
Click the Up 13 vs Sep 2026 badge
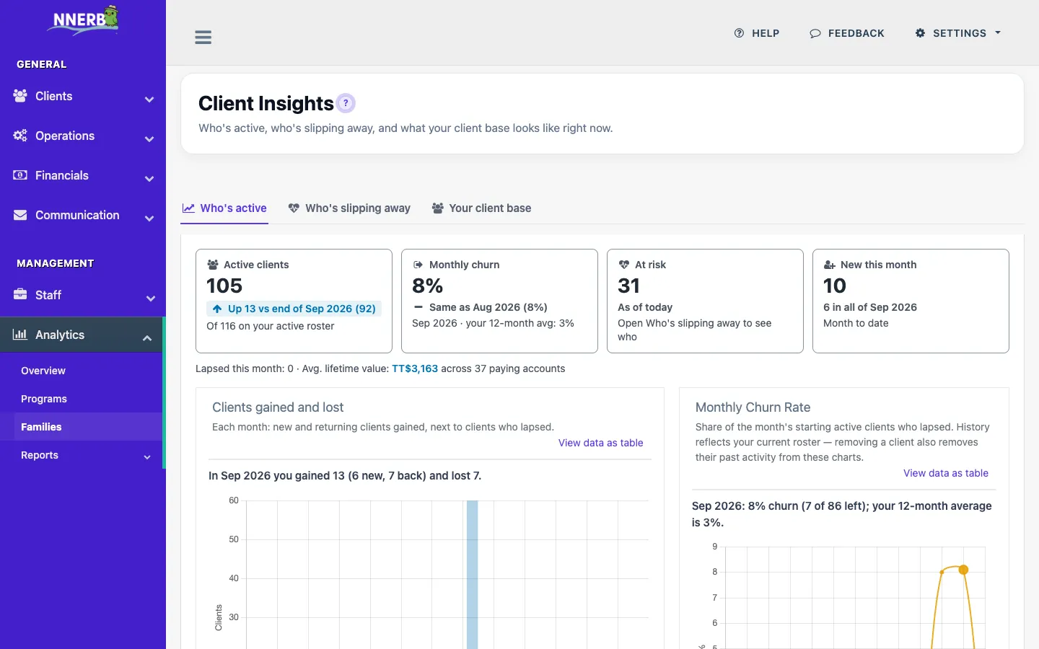coord(294,309)
